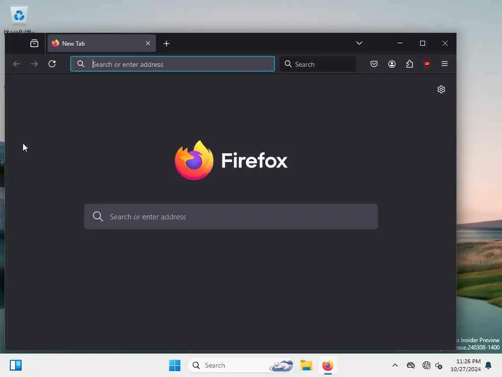Open notifications bell icon
Image resolution: width=502 pixels, height=377 pixels.
pos(489,365)
